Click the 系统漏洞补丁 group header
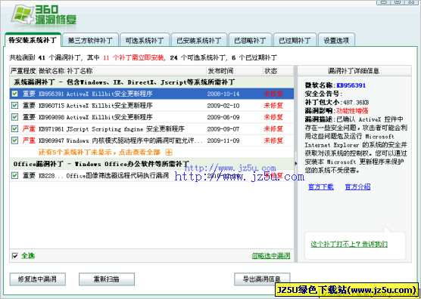 tap(151, 82)
